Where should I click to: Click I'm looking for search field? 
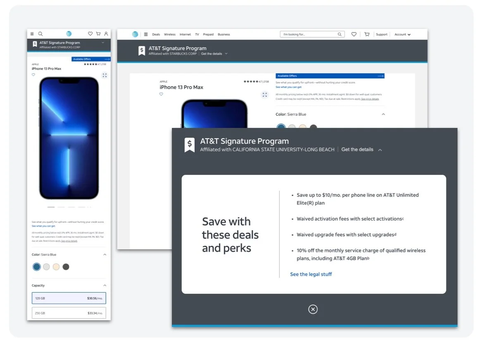pos(312,34)
